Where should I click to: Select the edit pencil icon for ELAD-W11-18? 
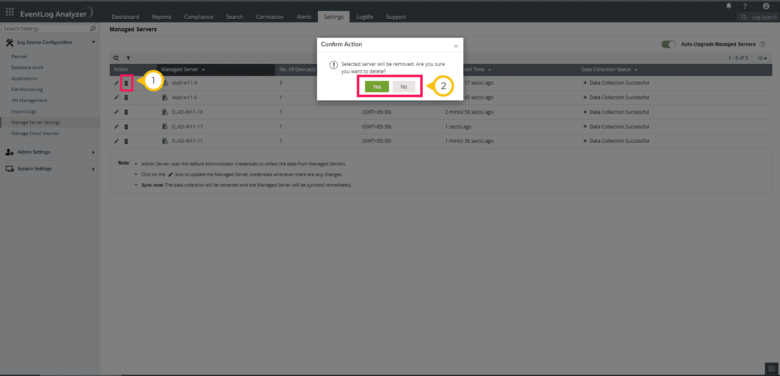[116, 112]
